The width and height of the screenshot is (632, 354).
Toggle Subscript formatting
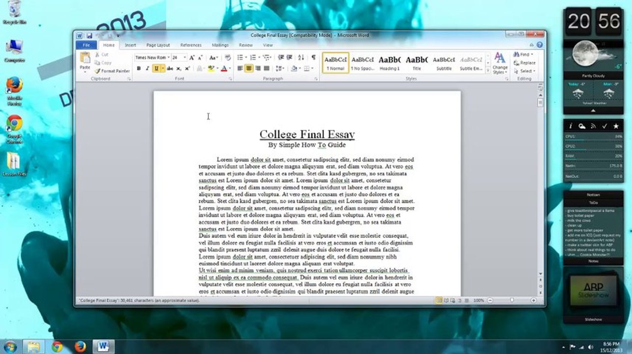(x=179, y=69)
